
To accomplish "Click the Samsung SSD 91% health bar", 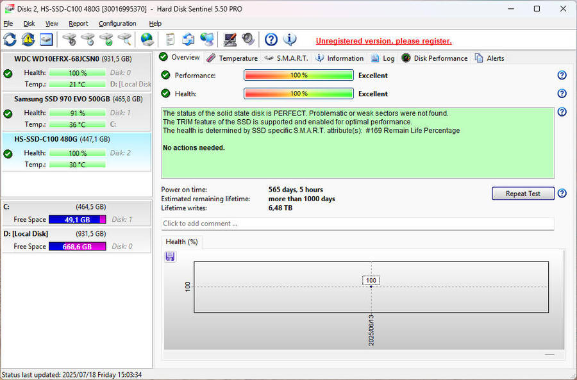I will pyautogui.click(x=77, y=113).
